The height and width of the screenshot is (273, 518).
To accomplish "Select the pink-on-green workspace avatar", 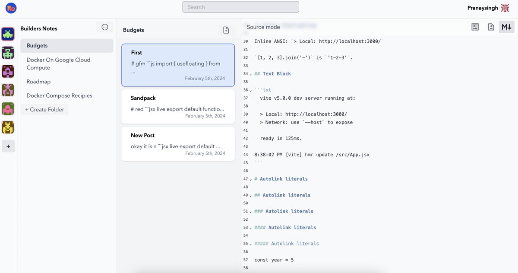I will coord(8,108).
